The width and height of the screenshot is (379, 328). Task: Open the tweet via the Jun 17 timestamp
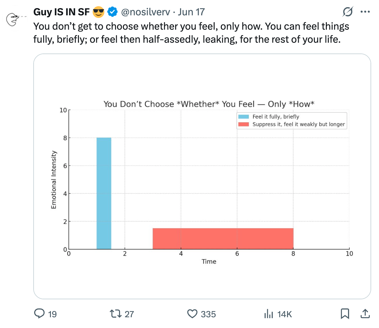point(191,12)
